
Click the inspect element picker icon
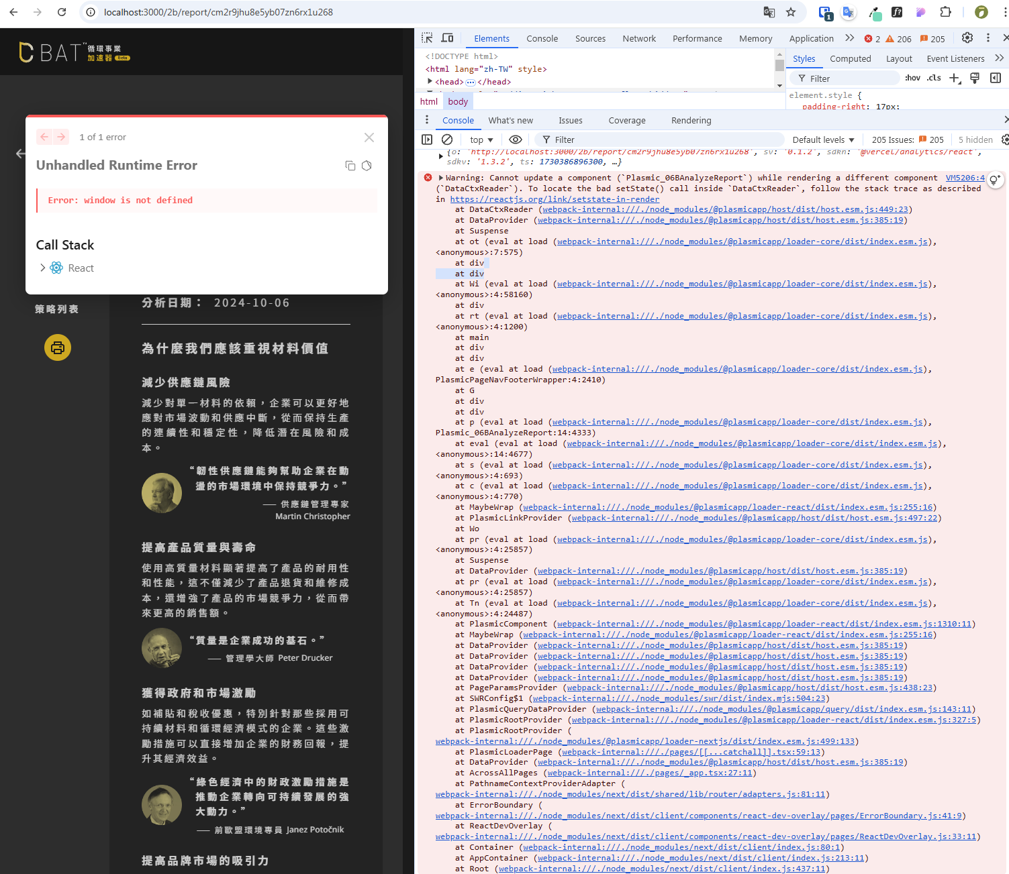coord(427,38)
